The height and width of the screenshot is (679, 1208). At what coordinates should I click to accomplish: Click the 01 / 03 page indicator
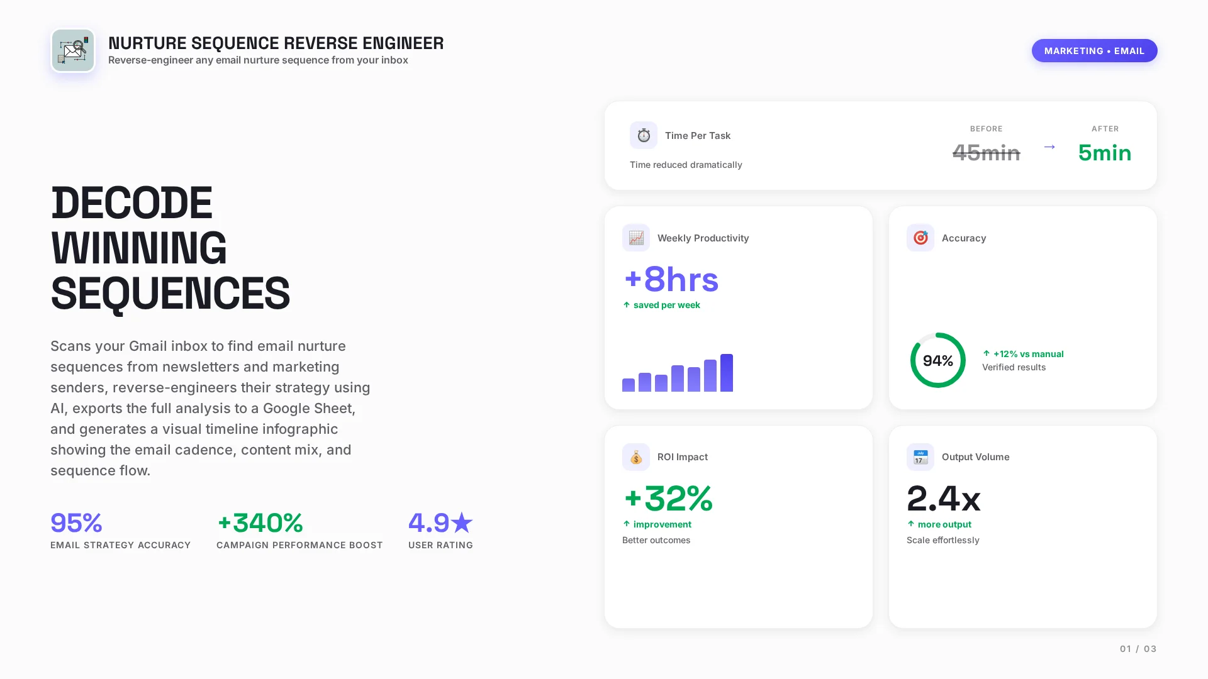point(1138,649)
